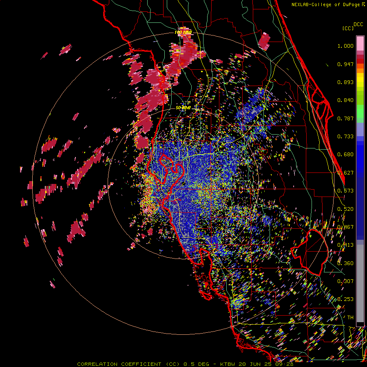The height and width of the screenshot is (367, 367).
Task: Click the DCC product label
Action: click(x=358, y=24)
